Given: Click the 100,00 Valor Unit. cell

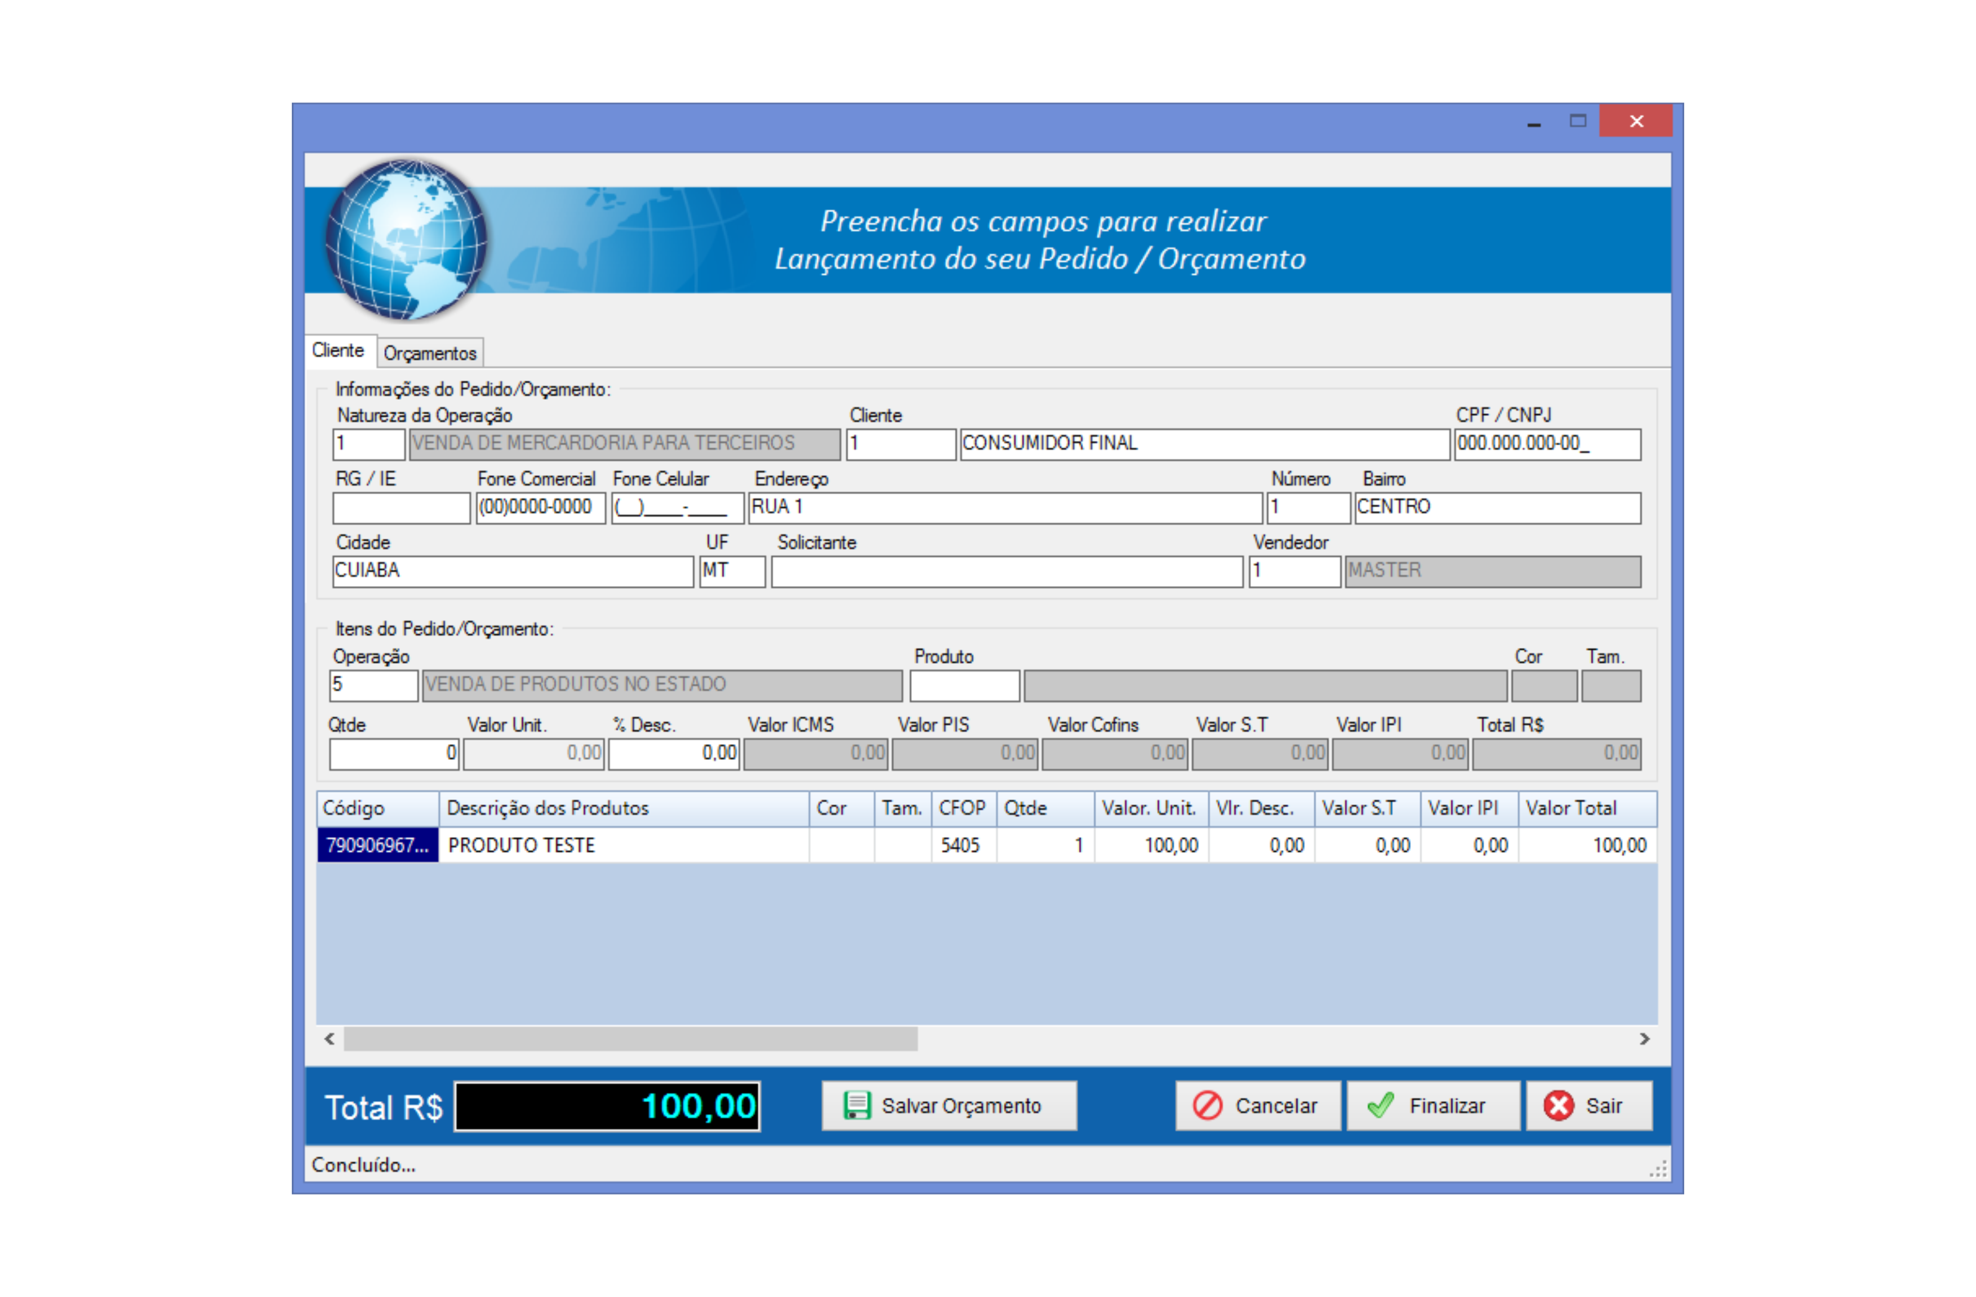Looking at the screenshot, I should click(1151, 845).
